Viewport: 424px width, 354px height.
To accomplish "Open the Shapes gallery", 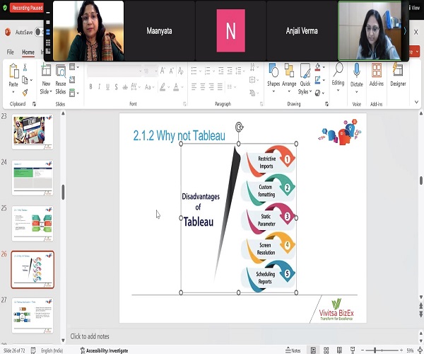I will click(273, 78).
